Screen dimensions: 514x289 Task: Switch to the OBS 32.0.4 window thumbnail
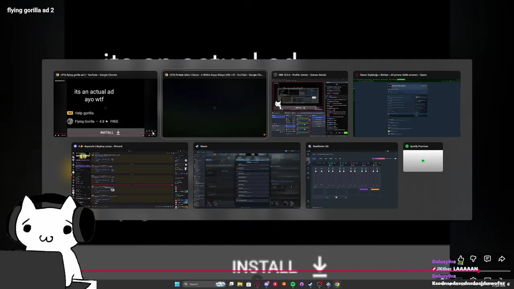(310, 104)
